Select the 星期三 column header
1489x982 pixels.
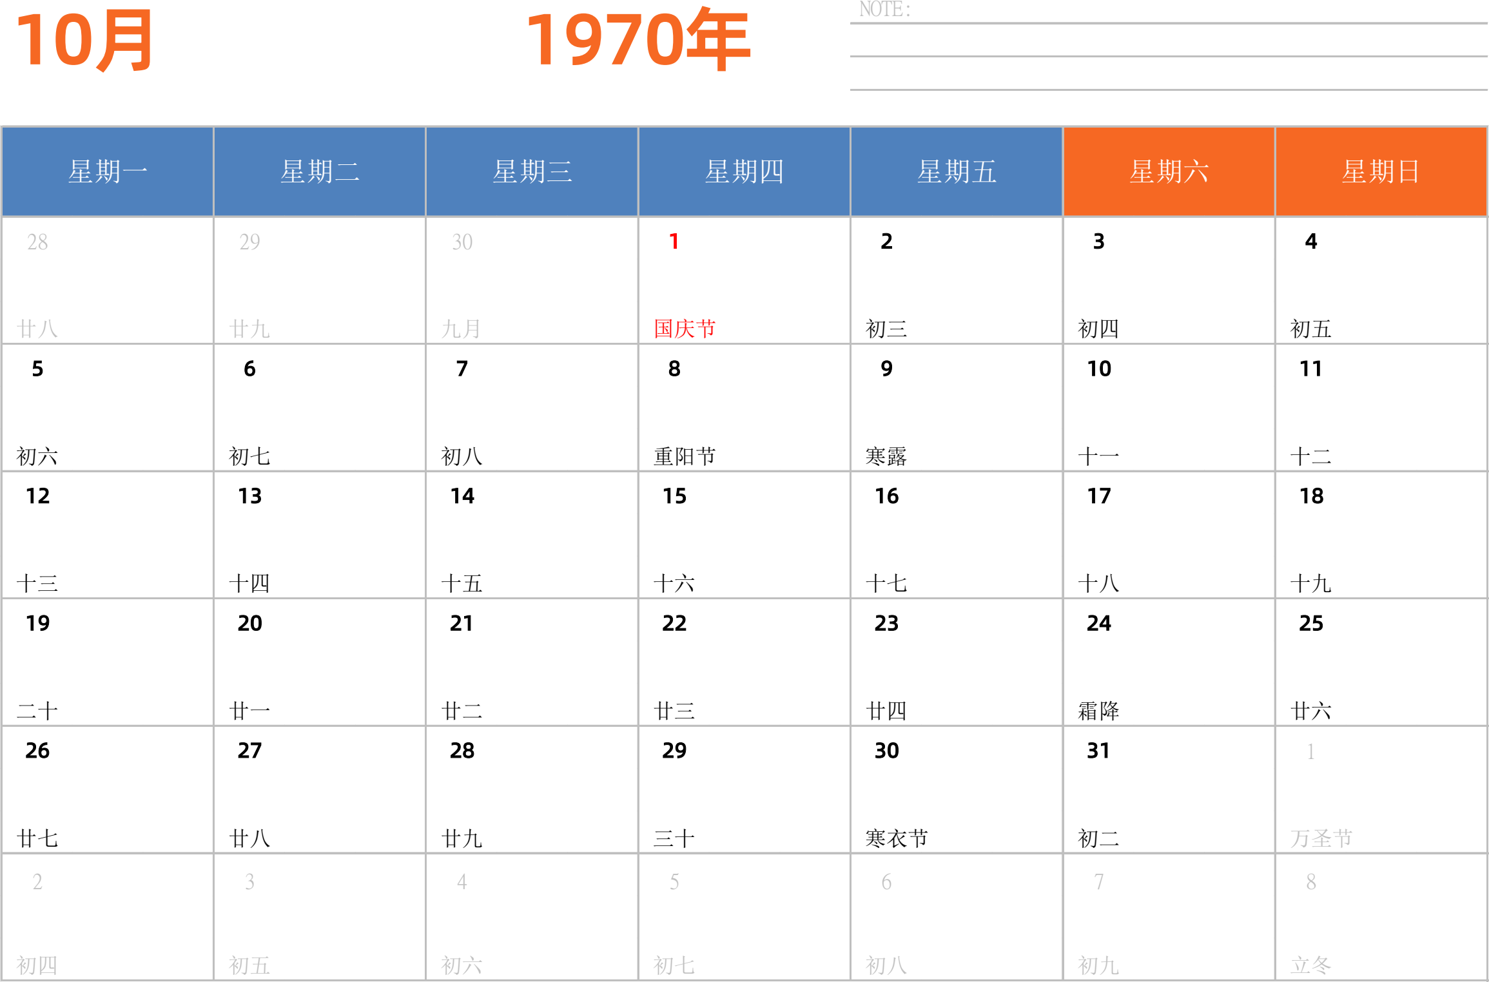(x=532, y=171)
